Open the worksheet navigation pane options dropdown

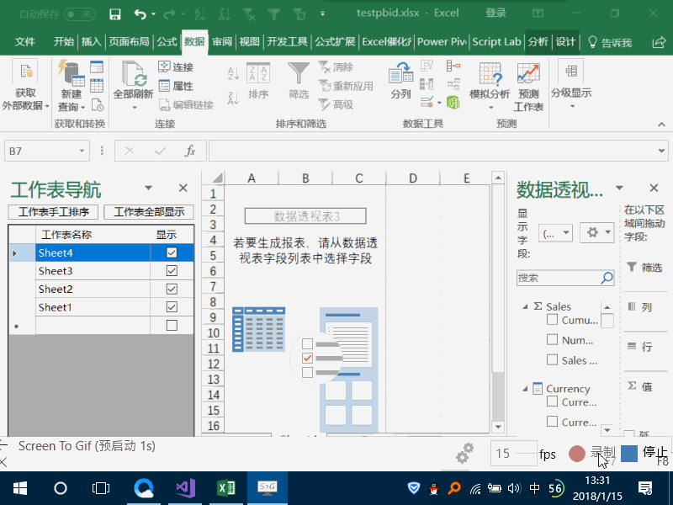pyautogui.click(x=149, y=188)
